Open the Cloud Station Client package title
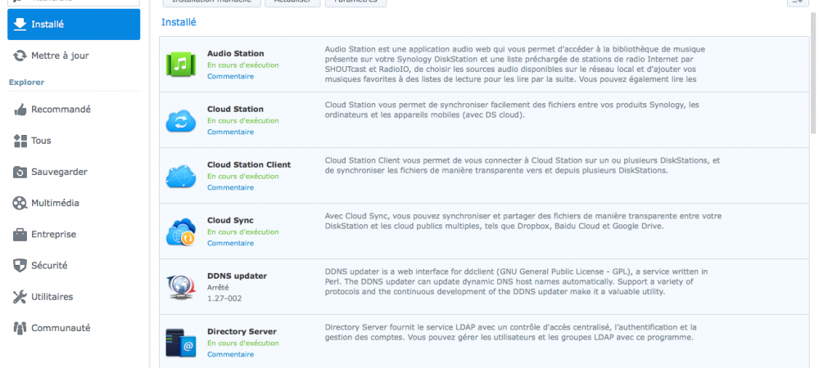 coord(249,164)
